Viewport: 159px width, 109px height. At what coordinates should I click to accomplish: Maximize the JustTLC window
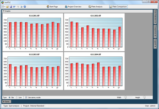coord(148,2)
